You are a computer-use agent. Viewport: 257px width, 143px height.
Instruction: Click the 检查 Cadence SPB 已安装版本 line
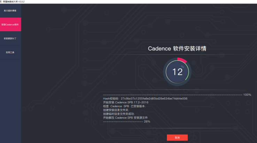(x=124, y=106)
